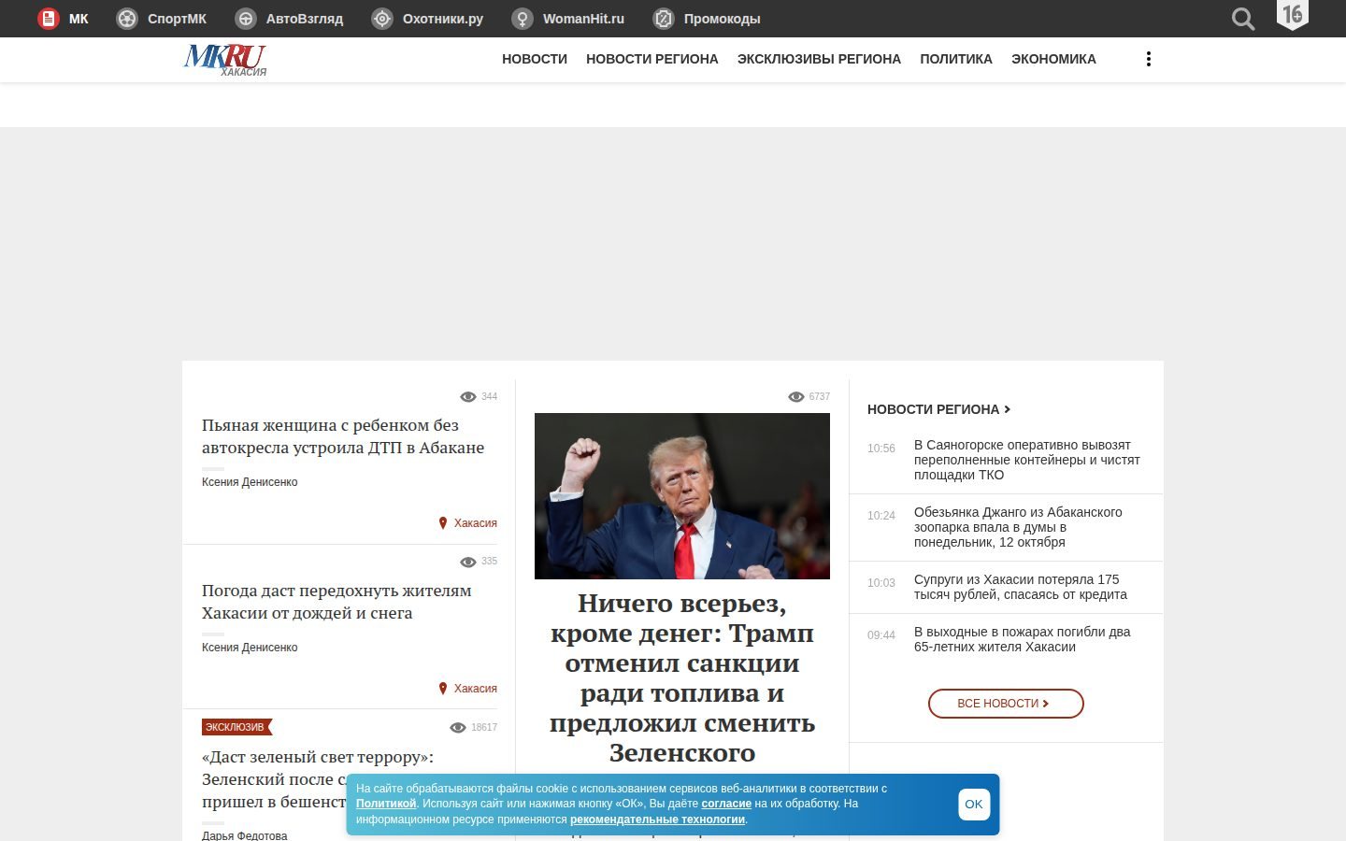Accept cookies with OK button
Viewport: 1346px width, 841px height.
(974, 805)
